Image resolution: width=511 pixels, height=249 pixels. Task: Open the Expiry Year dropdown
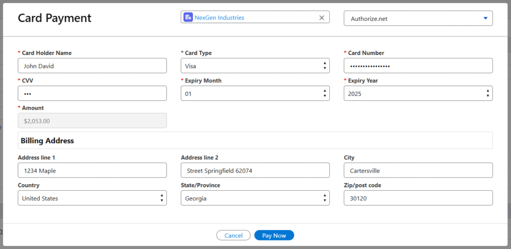click(418, 93)
